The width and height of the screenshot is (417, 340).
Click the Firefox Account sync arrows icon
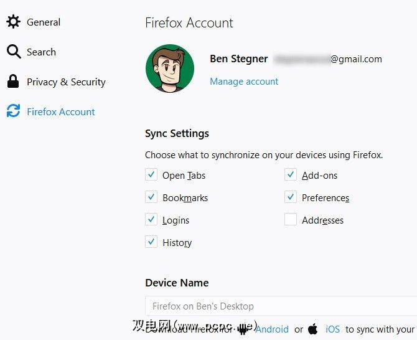[x=13, y=111]
